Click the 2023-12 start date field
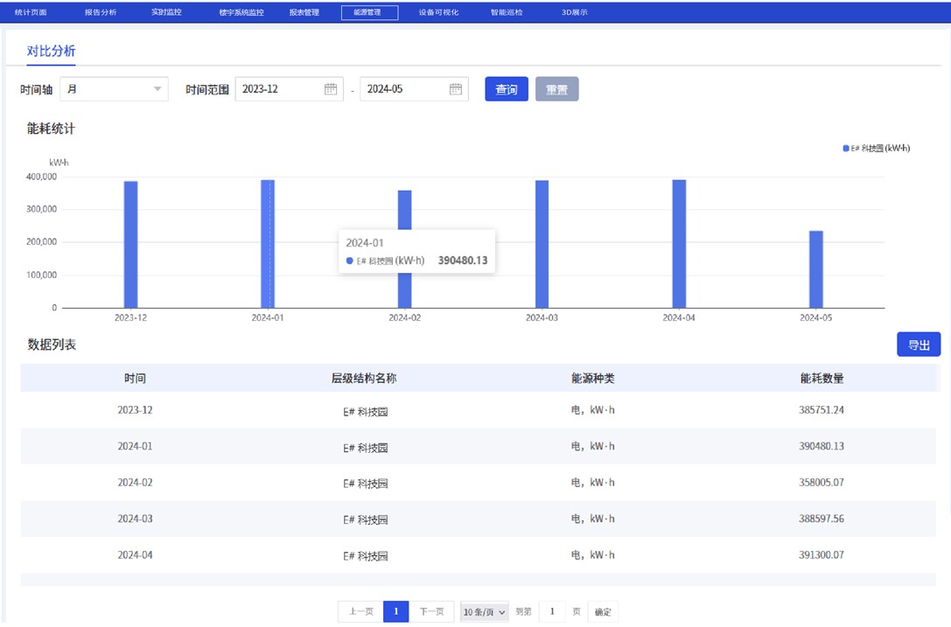The width and height of the screenshot is (951, 627). click(278, 89)
